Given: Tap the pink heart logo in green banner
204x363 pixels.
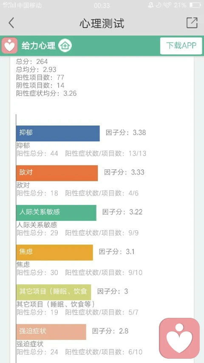Looking at the screenshot, I should (x=9, y=46).
